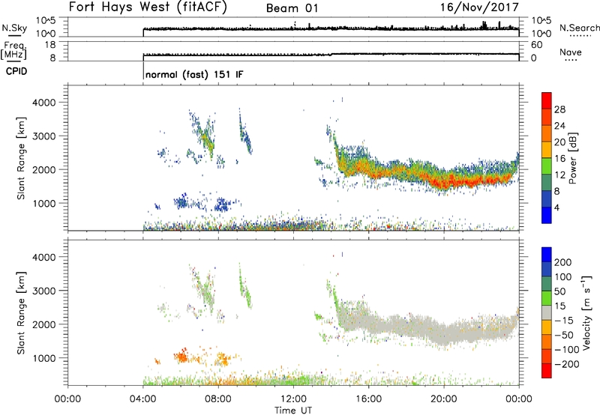The image size is (600, 415).
Task: Click the 'Power [dB]' colorbar label
Action: (572, 158)
